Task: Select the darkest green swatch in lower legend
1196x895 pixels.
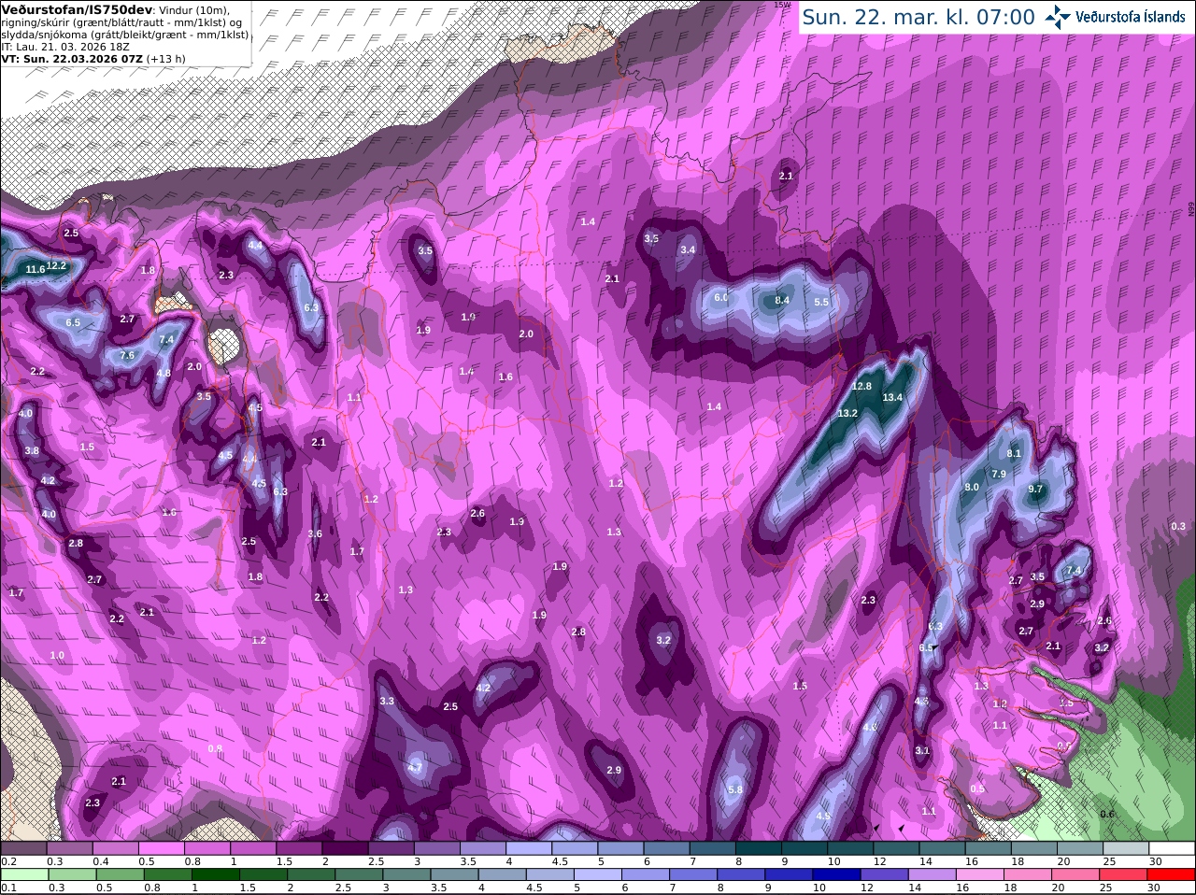Action: (215, 874)
